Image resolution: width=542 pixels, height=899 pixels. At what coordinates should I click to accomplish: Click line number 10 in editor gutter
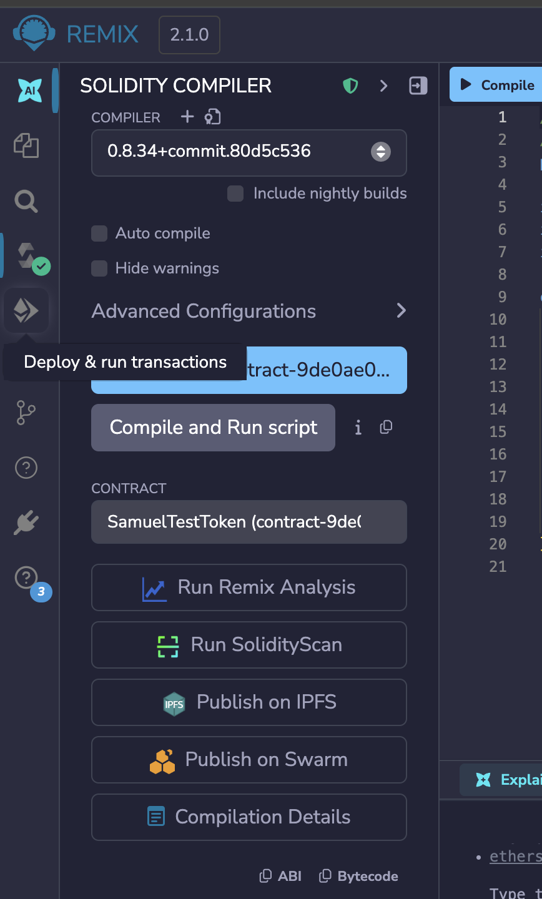pos(498,319)
